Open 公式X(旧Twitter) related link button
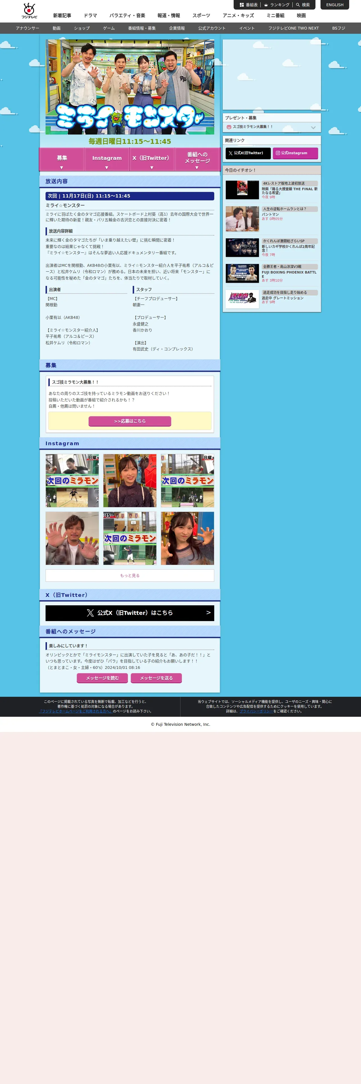This screenshot has height=1084, width=361. 248,153
